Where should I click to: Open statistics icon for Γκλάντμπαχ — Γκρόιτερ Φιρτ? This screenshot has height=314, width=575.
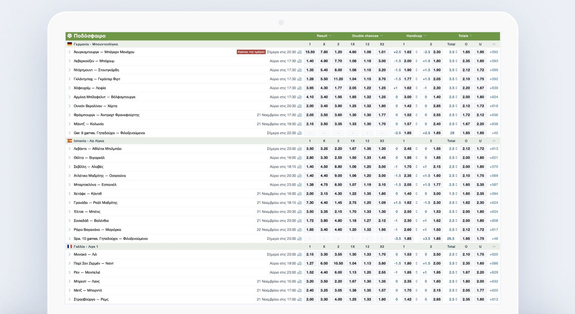coord(300,79)
